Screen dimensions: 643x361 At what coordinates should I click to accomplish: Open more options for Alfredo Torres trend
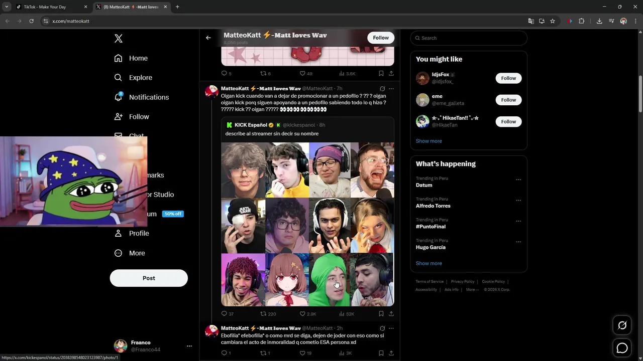click(x=518, y=200)
